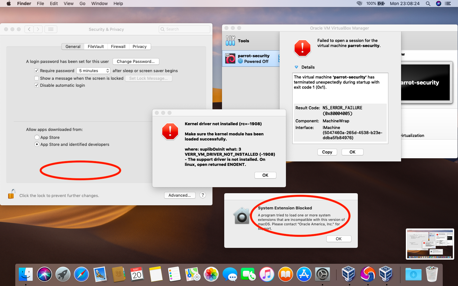Open Mail stamp icon in Dock
The width and height of the screenshot is (458, 286).
[100, 274]
